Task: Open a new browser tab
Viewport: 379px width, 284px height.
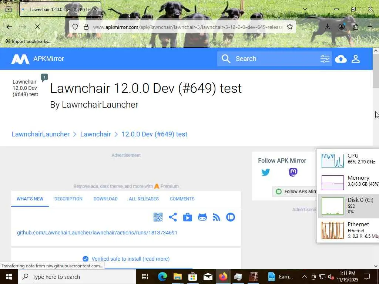Action: [110, 9]
